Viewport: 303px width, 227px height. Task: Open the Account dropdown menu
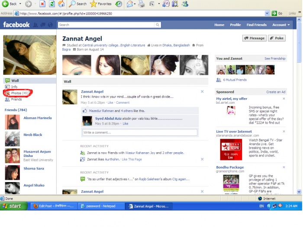280,25
